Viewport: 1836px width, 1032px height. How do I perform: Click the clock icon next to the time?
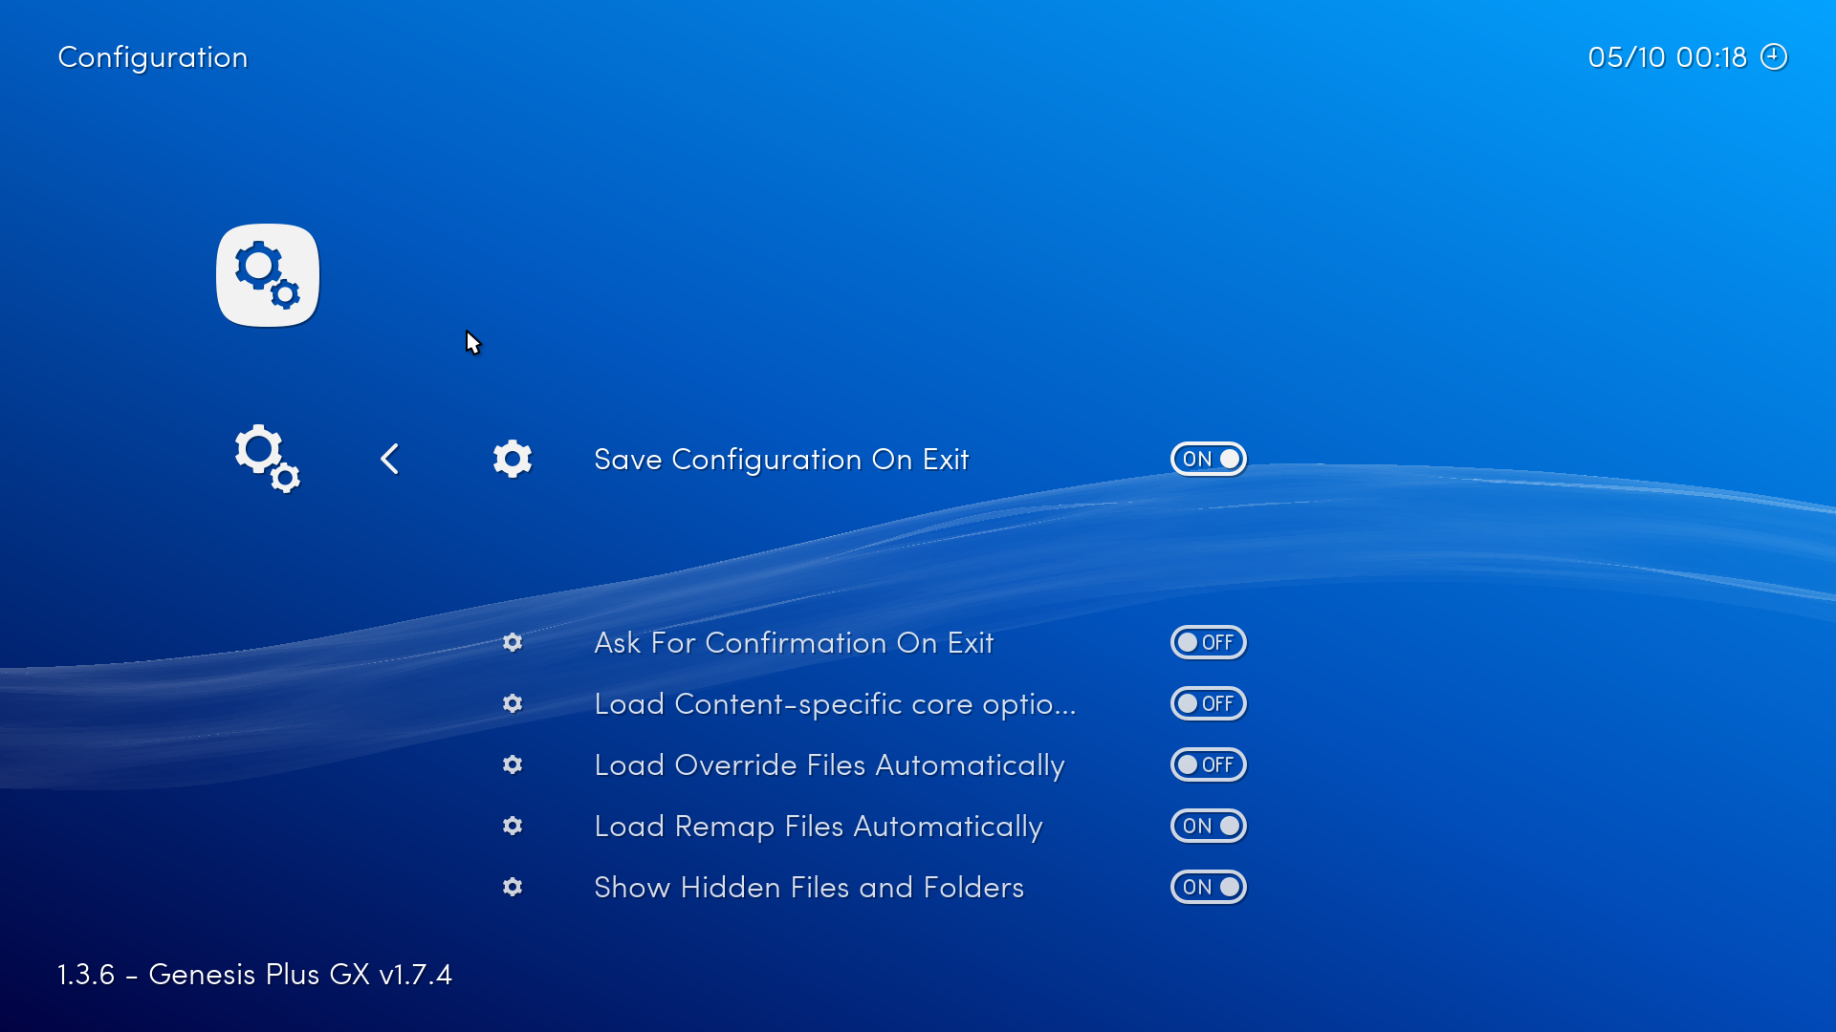tap(1774, 56)
